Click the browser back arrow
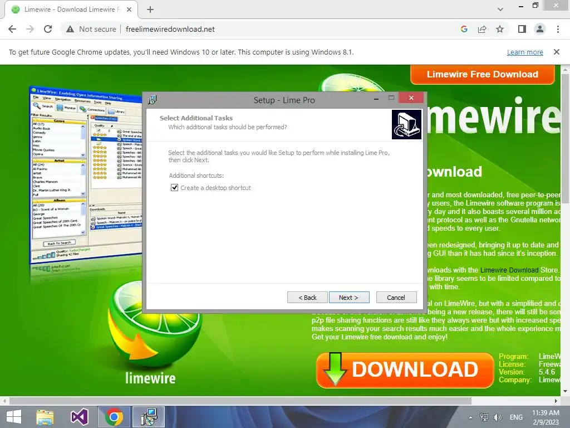Viewport: 570px width, 428px height. click(12, 29)
